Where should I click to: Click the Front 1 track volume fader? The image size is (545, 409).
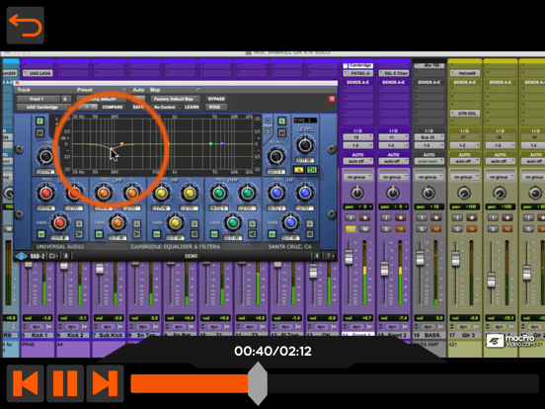[x=349, y=258]
